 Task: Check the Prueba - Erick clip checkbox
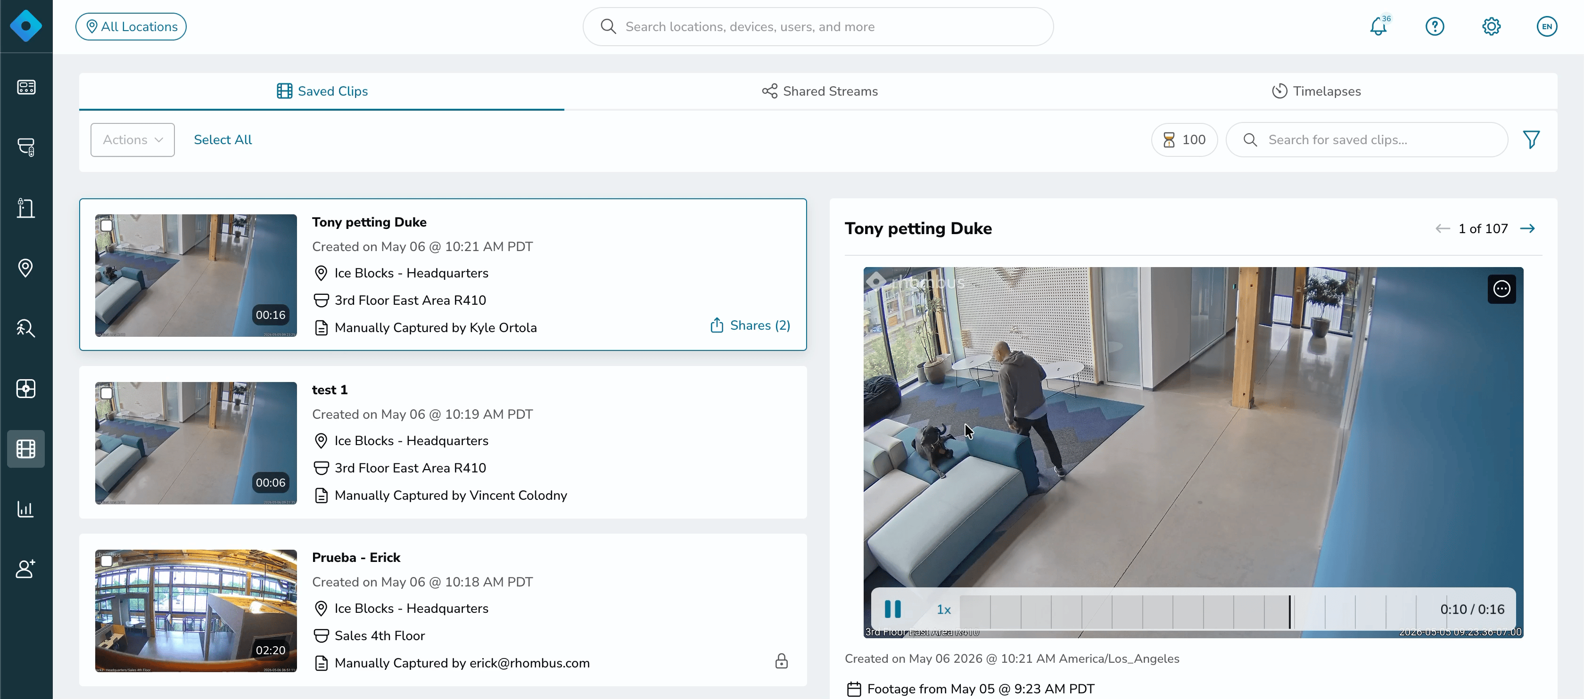[107, 561]
